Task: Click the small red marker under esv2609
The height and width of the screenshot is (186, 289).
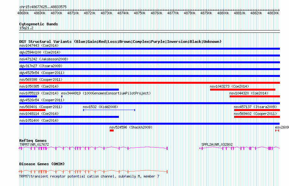Action: coord(277,130)
